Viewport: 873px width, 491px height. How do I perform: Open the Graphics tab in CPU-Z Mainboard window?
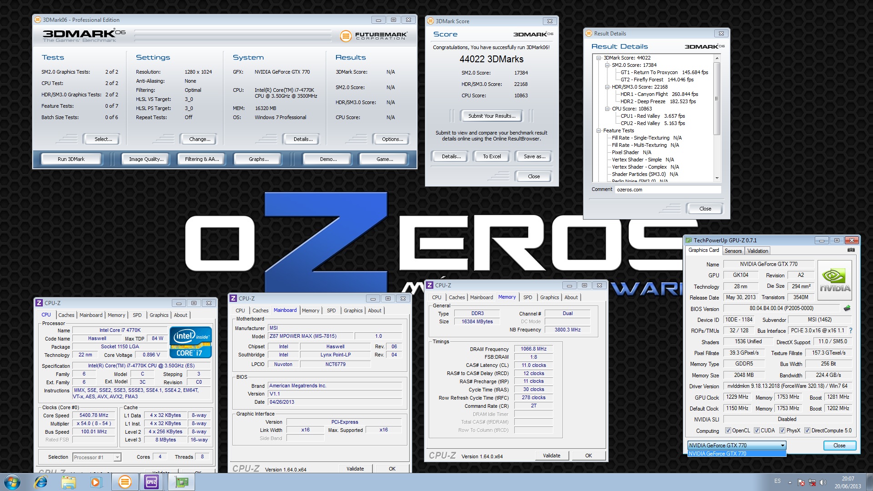click(x=353, y=311)
